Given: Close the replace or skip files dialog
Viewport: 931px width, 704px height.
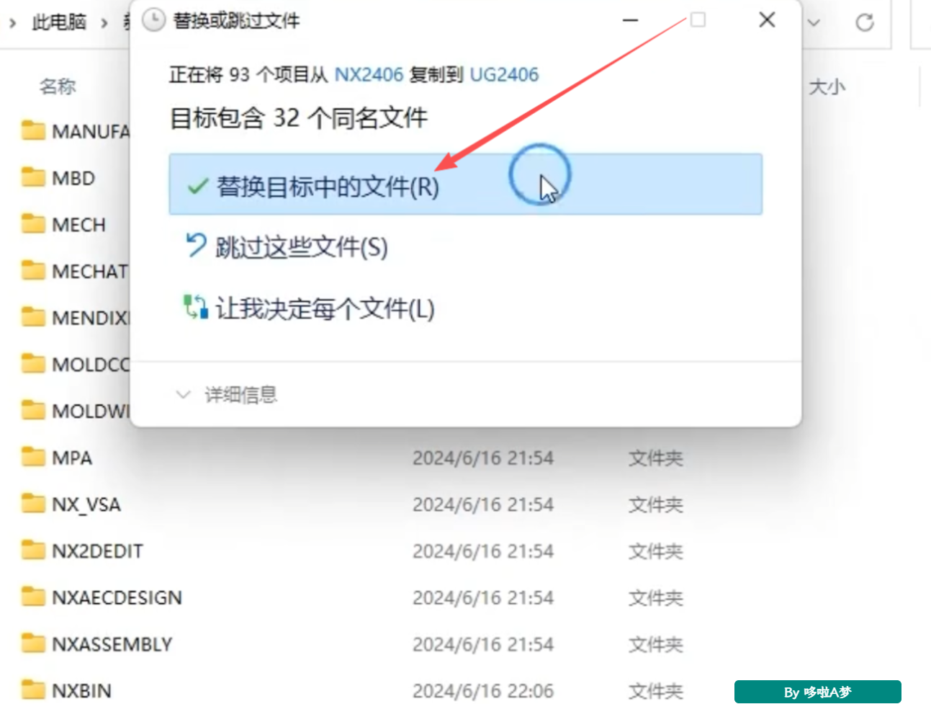Looking at the screenshot, I should click(767, 20).
